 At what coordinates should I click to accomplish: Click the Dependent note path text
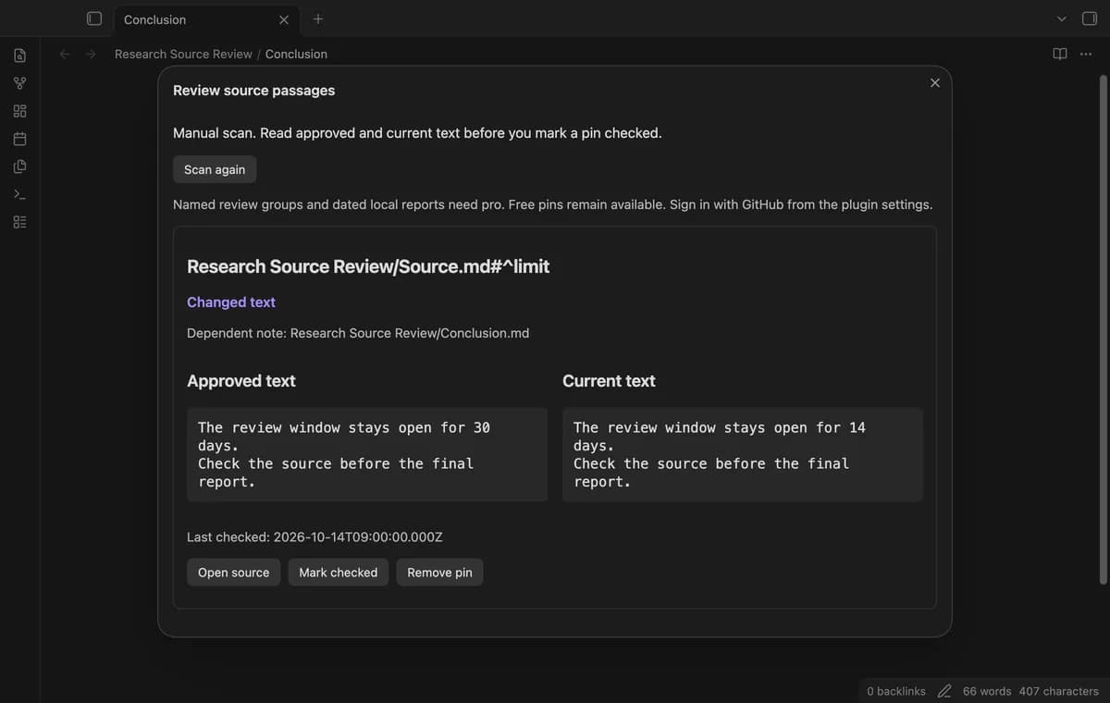point(358,333)
